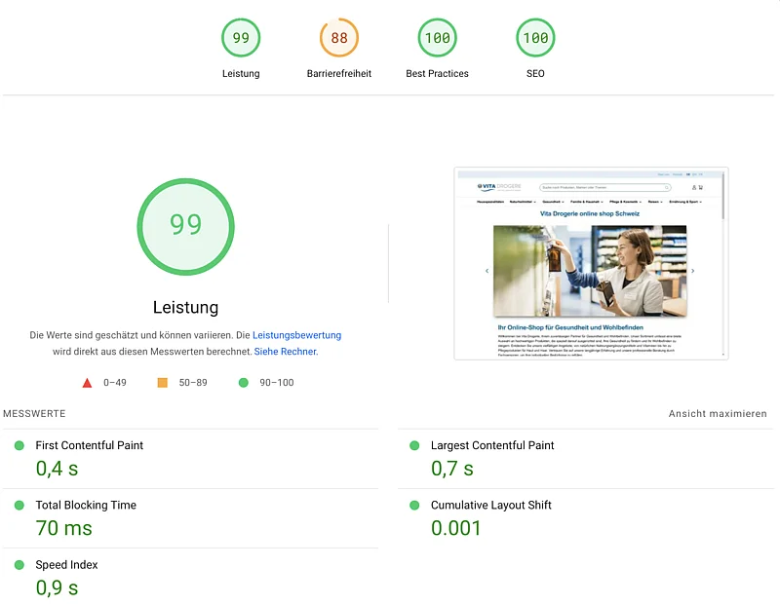Click the Barrierefreiheit score gauge showing 88
The height and width of the screenshot is (605, 780).
339,38
